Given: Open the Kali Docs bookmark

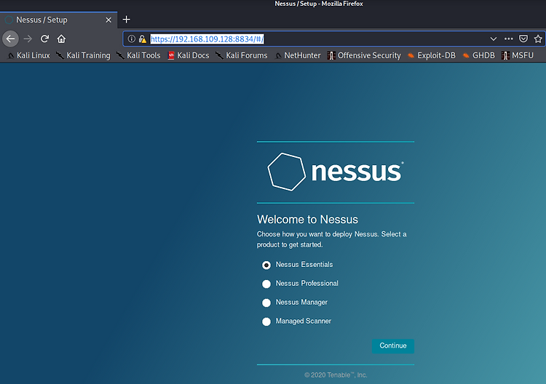Looking at the screenshot, I should (189, 55).
